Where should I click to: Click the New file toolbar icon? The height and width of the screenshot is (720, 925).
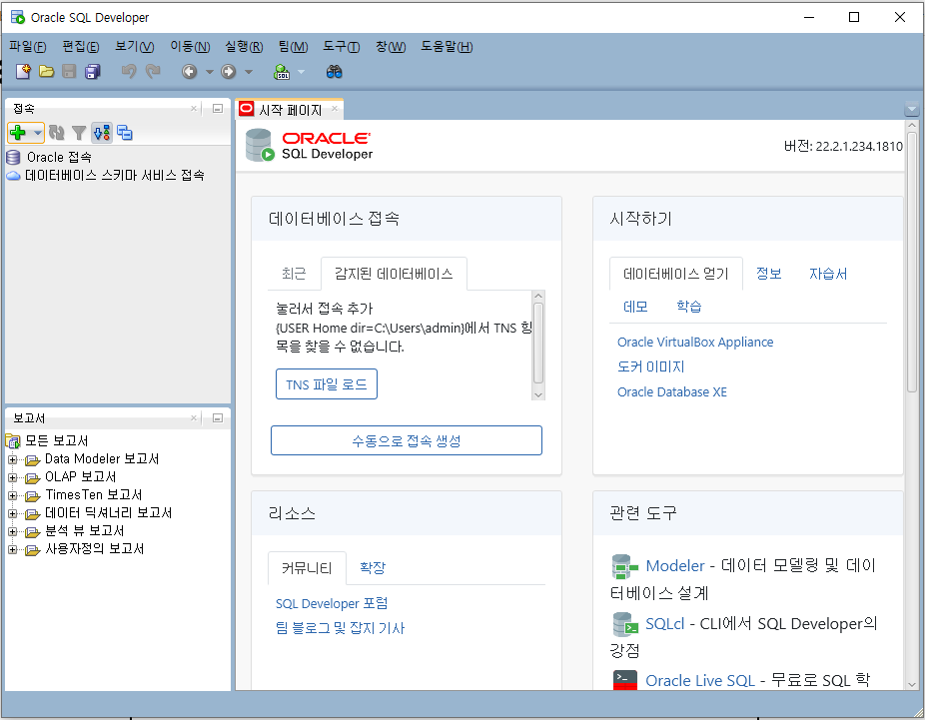point(23,71)
